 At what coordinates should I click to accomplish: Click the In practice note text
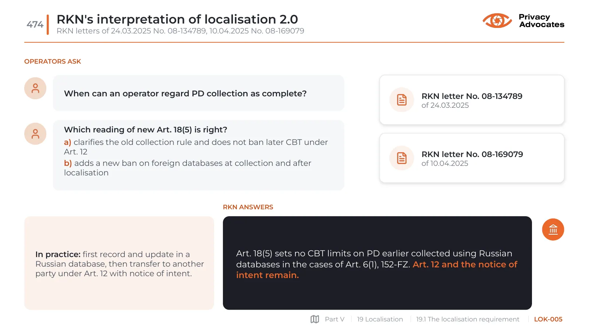[x=120, y=264]
